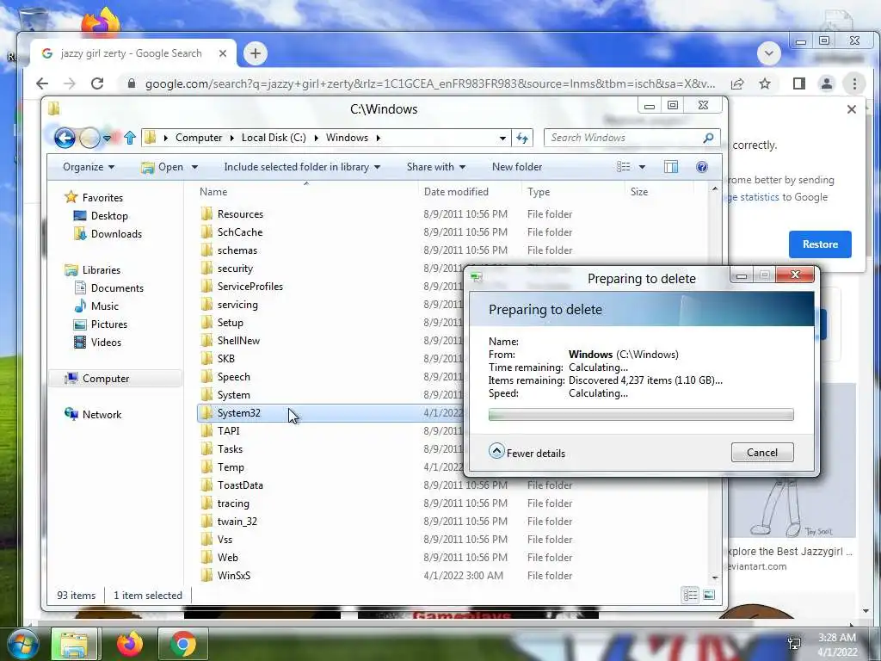Toggle the preview pane icon
Viewport: 881px width, 661px height.
(x=671, y=167)
